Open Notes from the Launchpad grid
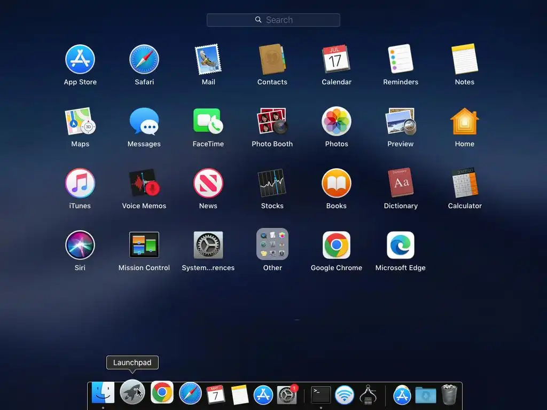This screenshot has width=547, height=410. pos(465,59)
